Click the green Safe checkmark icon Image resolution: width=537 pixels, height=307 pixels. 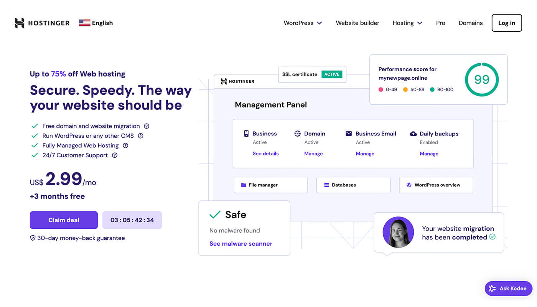click(x=215, y=215)
